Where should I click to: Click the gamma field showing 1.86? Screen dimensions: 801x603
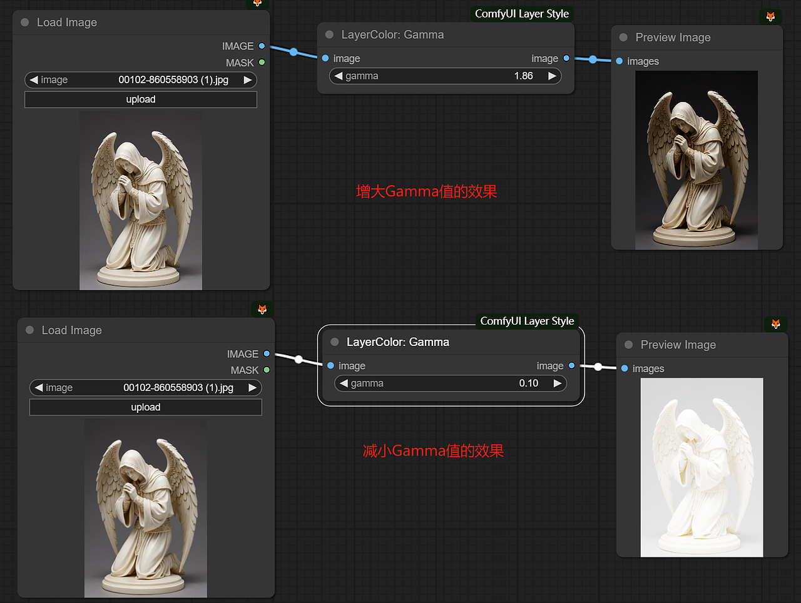[x=446, y=76]
